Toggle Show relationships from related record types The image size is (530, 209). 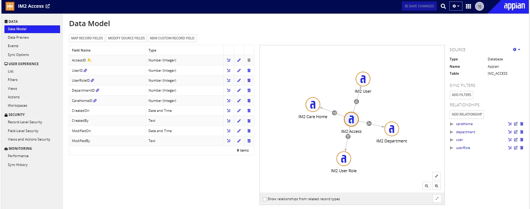pyautogui.click(x=265, y=199)
